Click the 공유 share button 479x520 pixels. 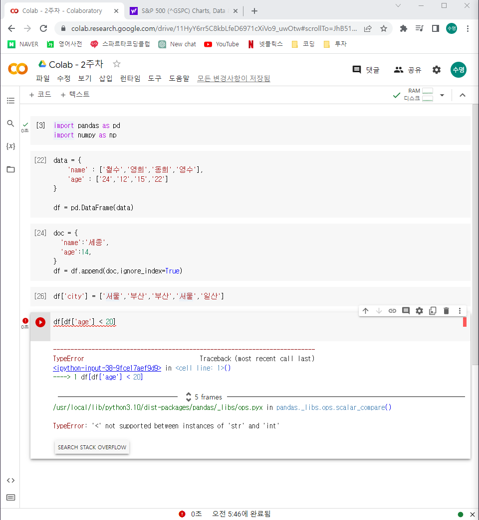[x=408, y=70]
